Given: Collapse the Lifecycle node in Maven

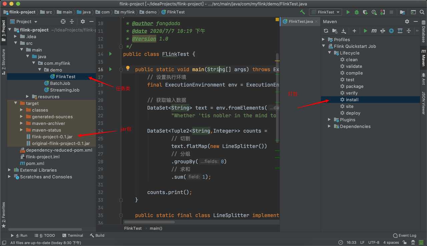Looking at the screenshot, I should tap(329, 53).
